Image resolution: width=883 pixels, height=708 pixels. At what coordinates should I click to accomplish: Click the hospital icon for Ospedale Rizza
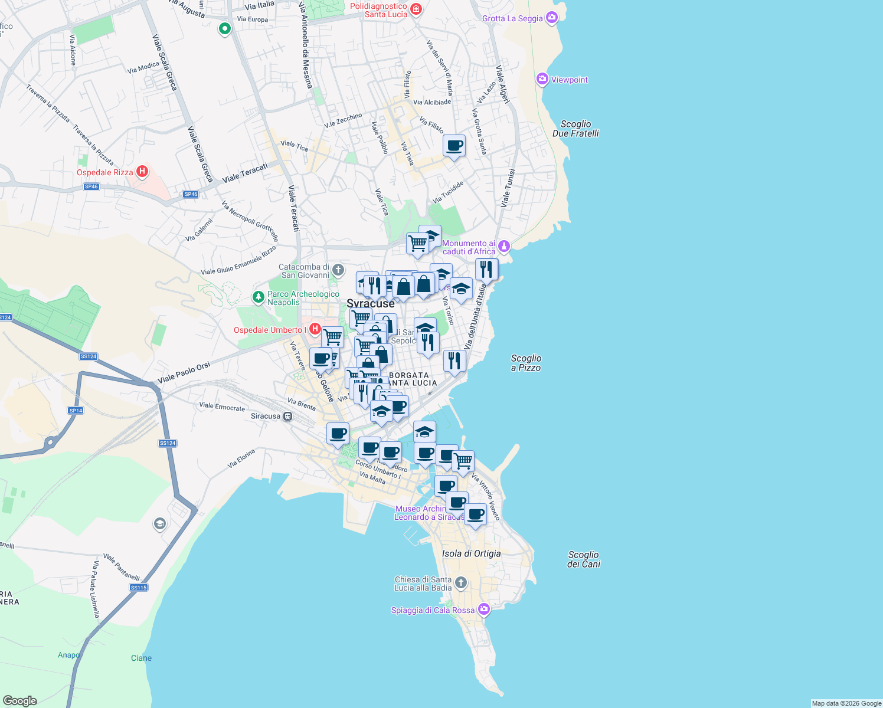pos(142,172)
